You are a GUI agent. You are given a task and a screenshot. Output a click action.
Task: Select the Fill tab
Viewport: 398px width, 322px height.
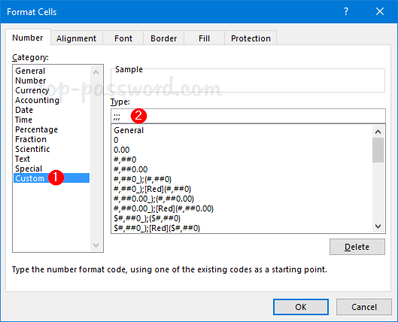(x=205, y=38)
